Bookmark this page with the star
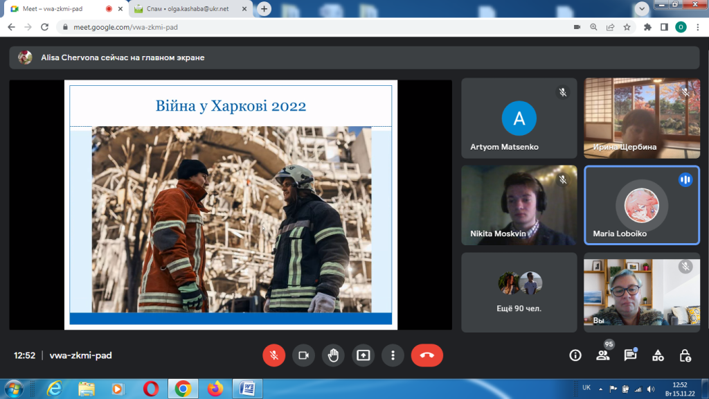 tap(627, 27)
